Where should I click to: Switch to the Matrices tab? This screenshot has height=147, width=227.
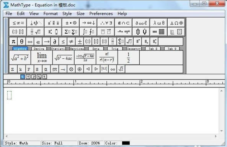[77, 48]
